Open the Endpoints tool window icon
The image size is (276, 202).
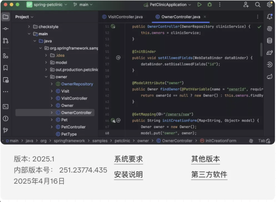[x=270, y=64]
